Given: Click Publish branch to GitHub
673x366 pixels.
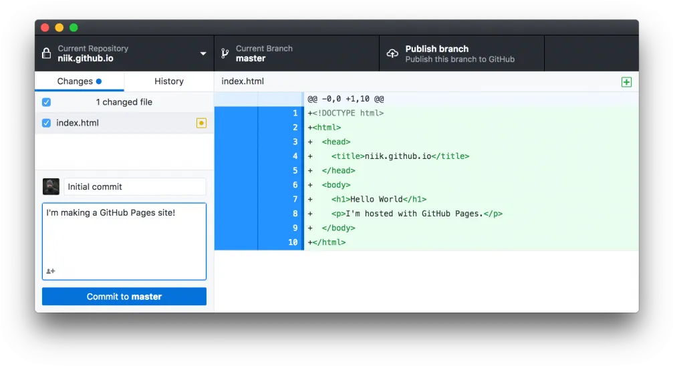Looking at the screenshot, I should [x=462, y=53].
